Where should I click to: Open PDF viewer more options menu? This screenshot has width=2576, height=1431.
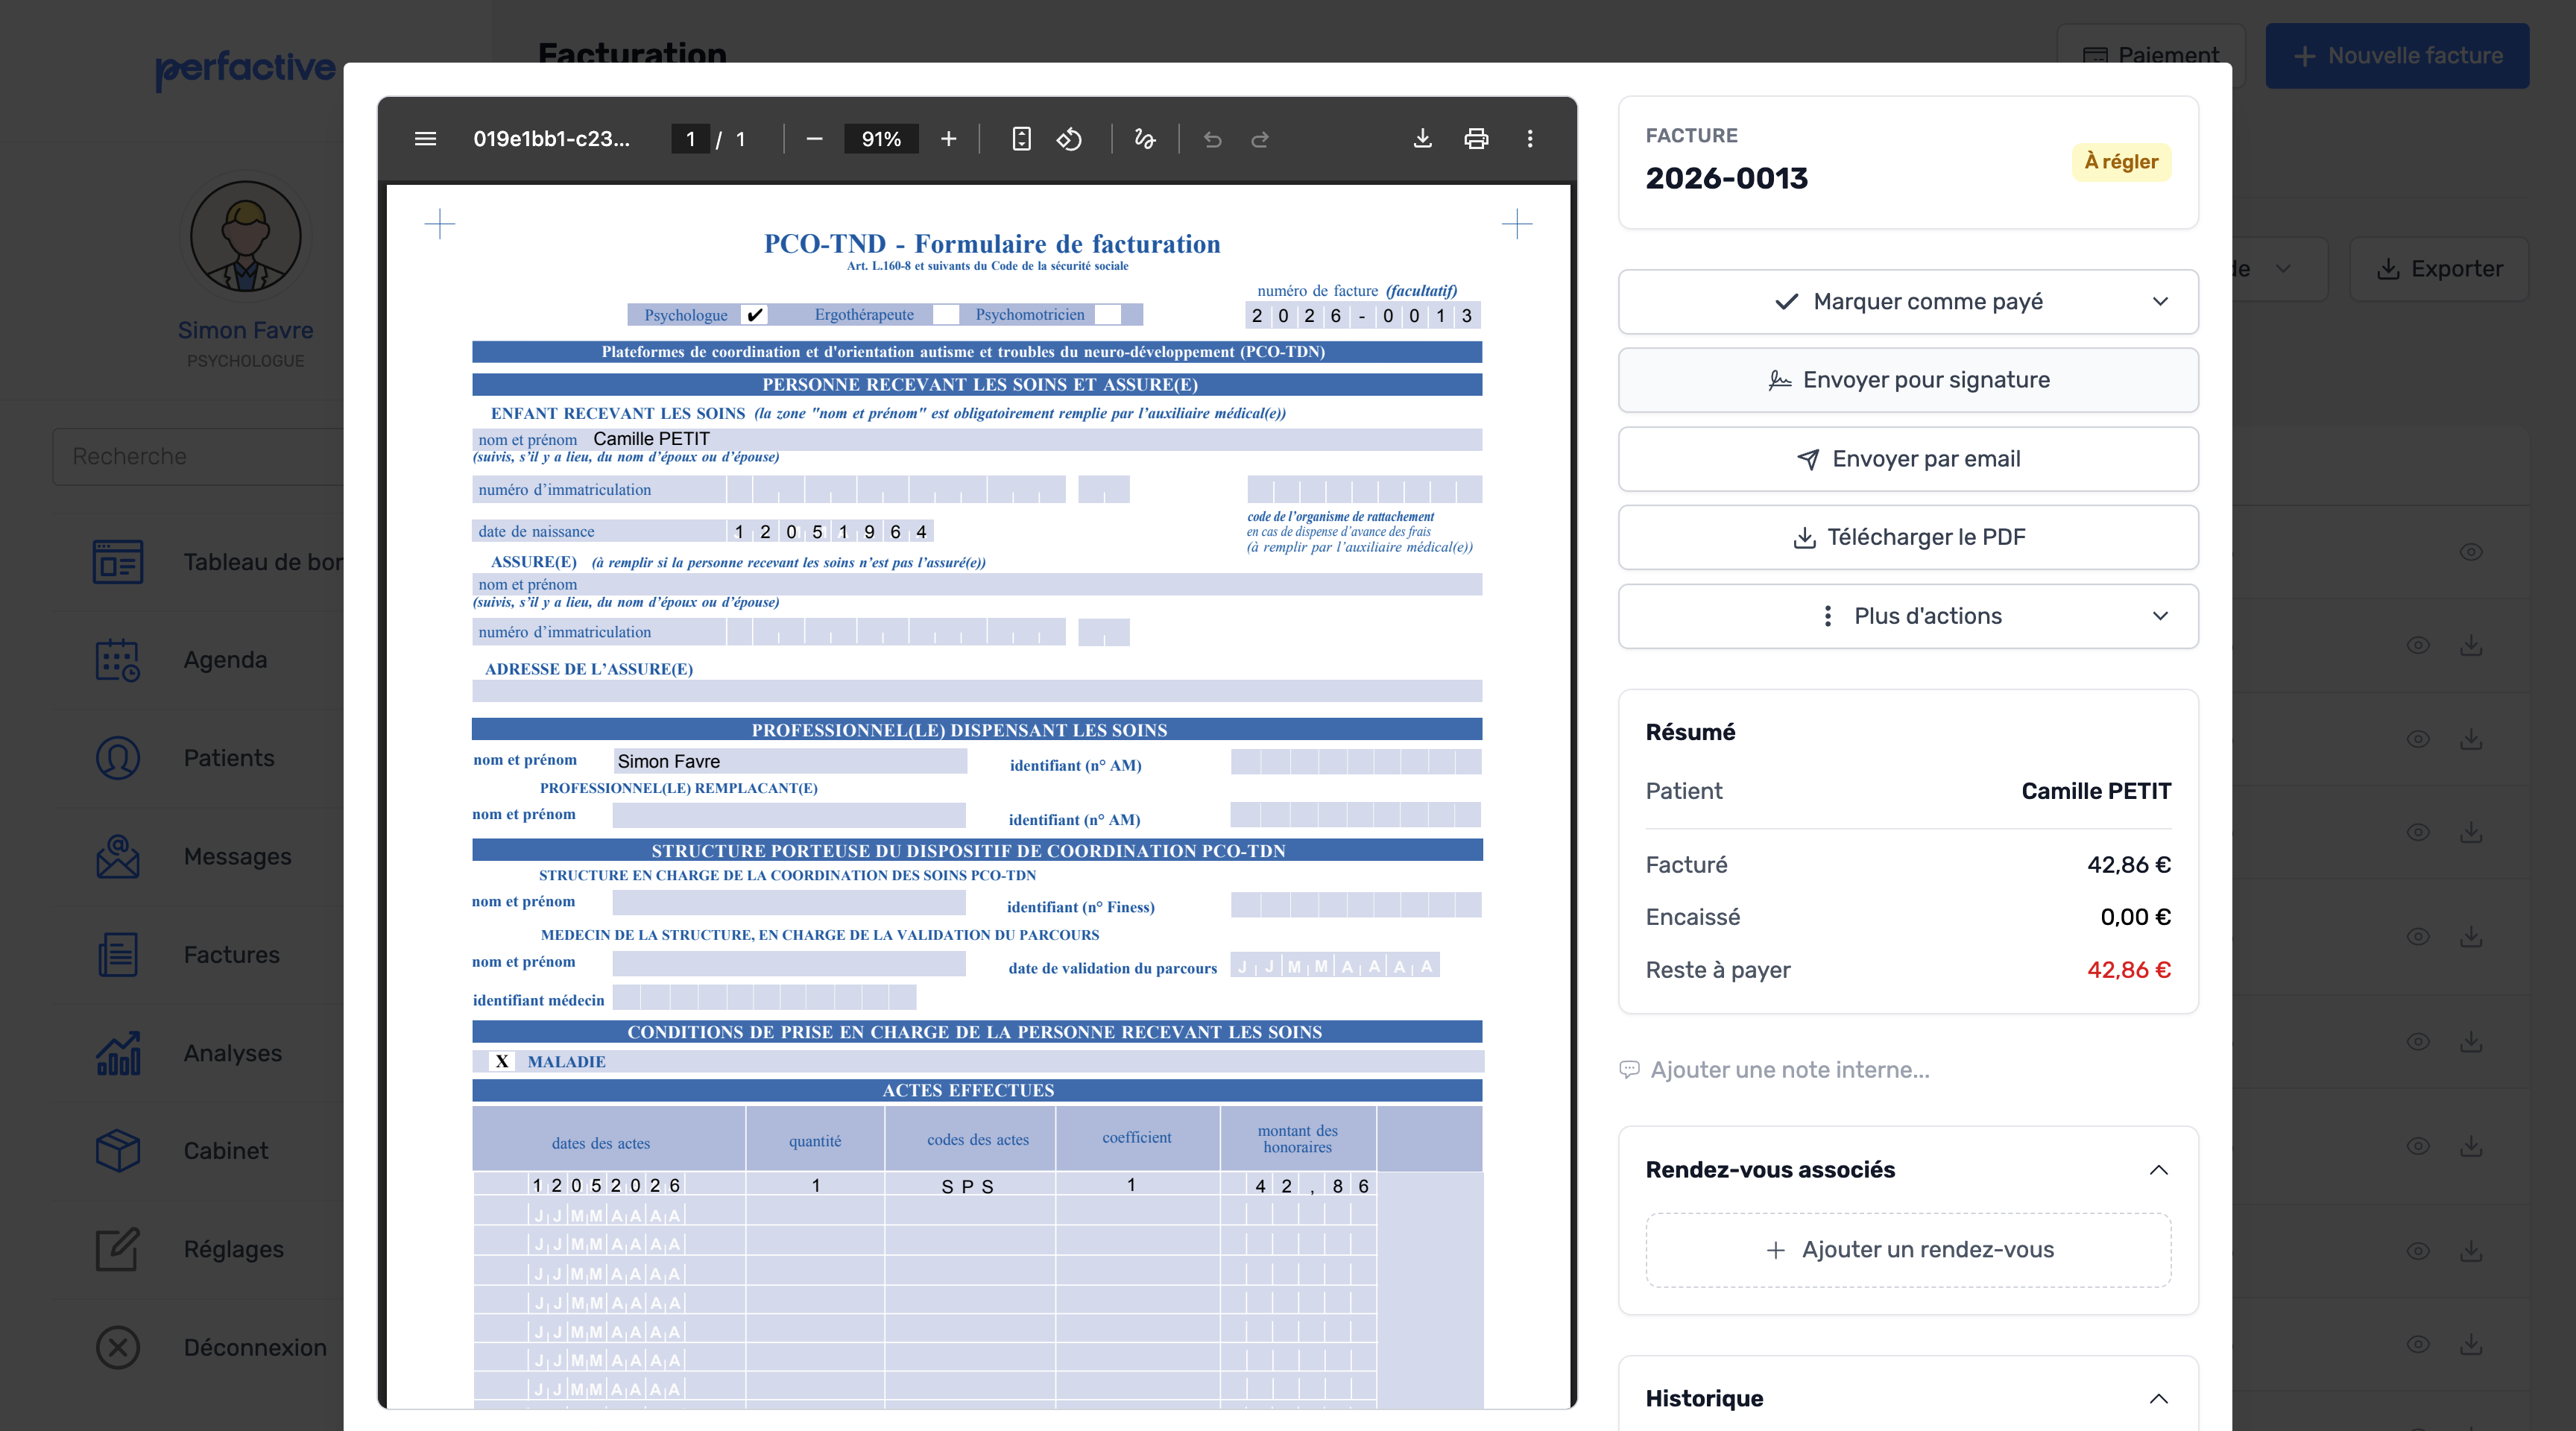coord(1529,139)
